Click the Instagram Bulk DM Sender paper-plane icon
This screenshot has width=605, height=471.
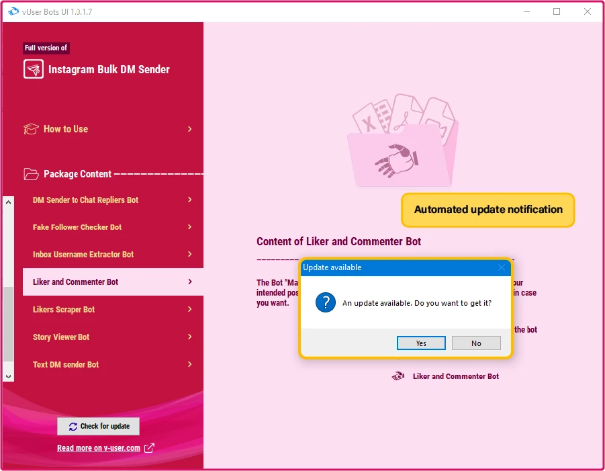[34, 69]
